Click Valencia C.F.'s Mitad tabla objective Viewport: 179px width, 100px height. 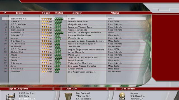(x=114, y=35)
